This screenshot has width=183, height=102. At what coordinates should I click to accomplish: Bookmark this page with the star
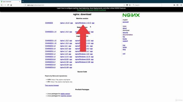(x=130, y=5)
